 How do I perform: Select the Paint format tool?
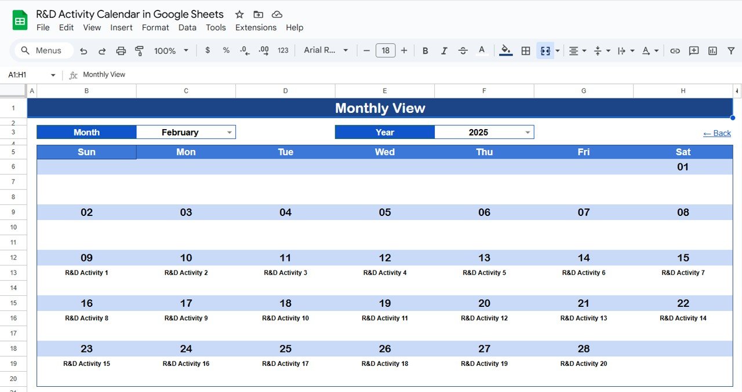pyautogui.click(x=140, y=50)
